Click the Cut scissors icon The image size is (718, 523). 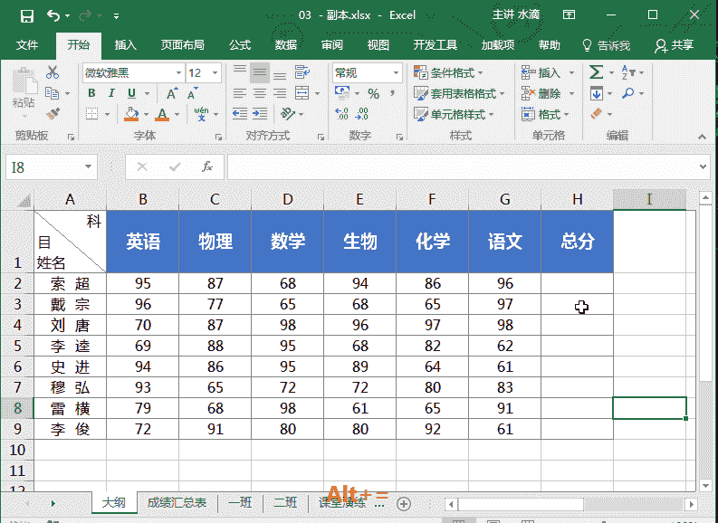[53, 72]
